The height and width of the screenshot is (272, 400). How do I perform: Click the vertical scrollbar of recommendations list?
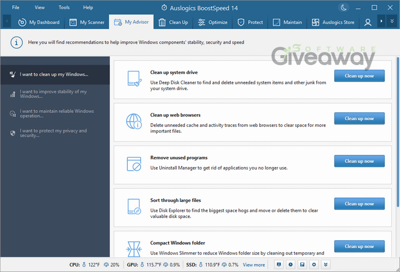point(398,132)
